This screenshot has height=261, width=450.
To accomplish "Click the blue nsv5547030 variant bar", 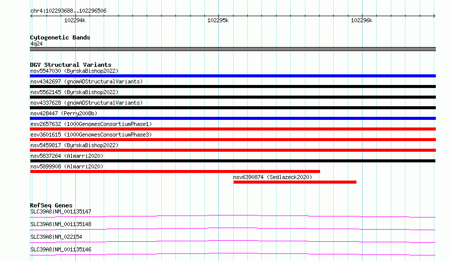I will pos(233,76).
